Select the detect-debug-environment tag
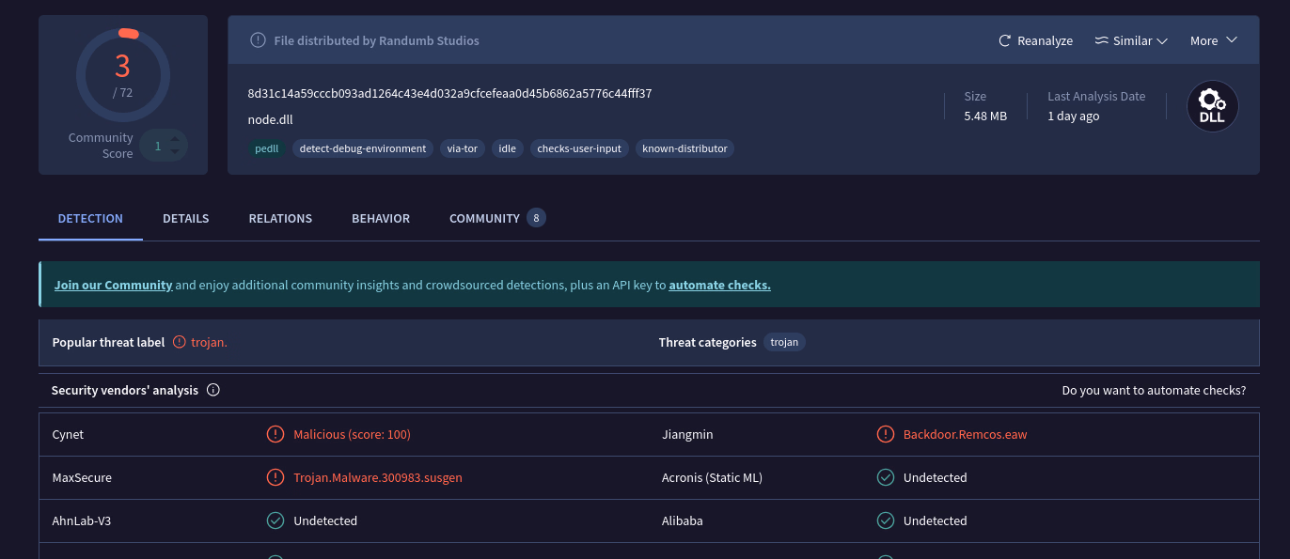This screenshot has width=1290, height=559. click(x=362, y=148)
